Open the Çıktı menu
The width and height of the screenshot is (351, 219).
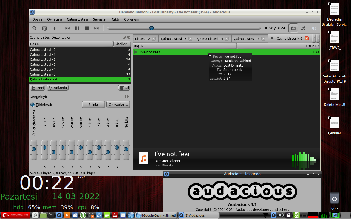[x=115, y=19]
